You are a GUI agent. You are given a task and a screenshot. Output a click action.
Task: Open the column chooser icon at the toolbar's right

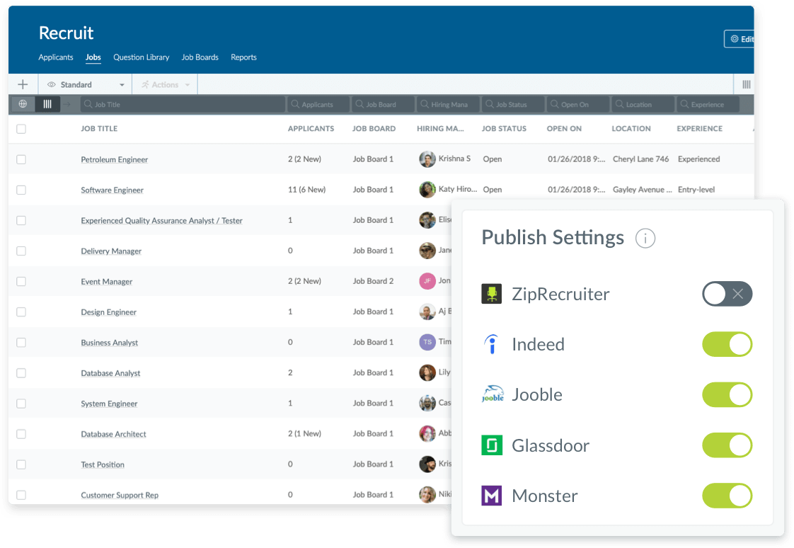click(747, 84)
